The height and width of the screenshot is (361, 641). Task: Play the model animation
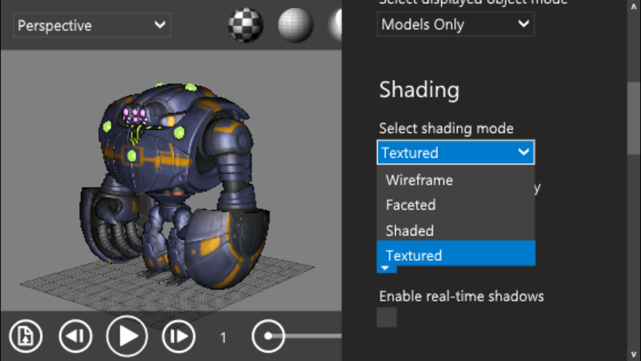127,337
